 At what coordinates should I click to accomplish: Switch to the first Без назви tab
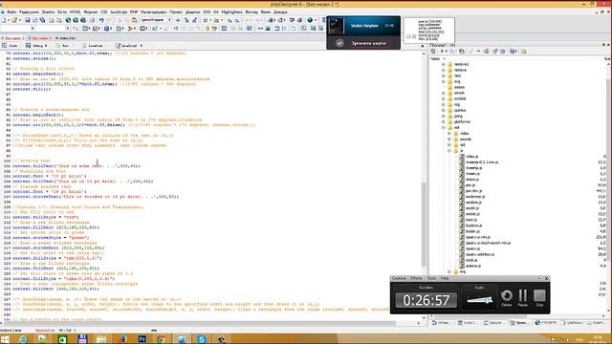pyautogui.click(x=12, y=38)
